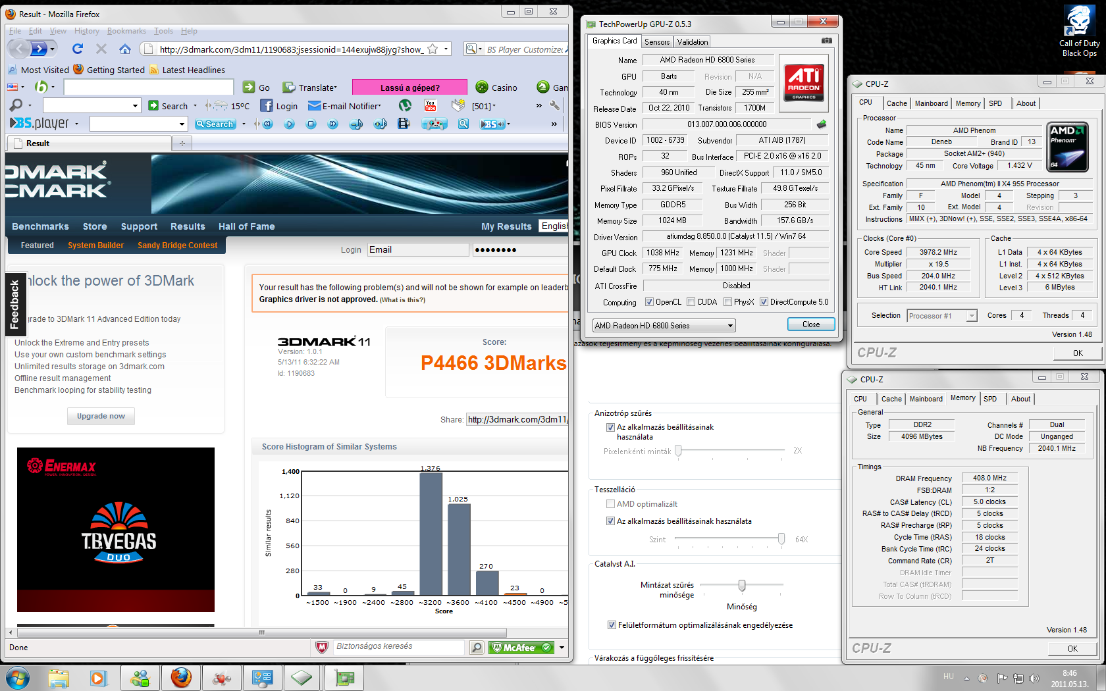The width and height of the screenshot is (1106, 691).
Task: Open the address bar URL history dropdown
Action: click(x=446, y=49)
